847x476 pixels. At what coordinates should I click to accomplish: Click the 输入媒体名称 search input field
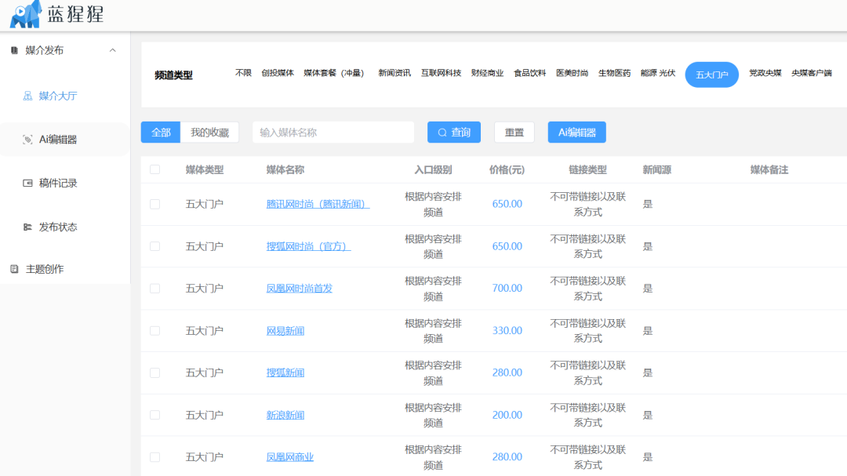pyautogui.click(x=333, y=132)
